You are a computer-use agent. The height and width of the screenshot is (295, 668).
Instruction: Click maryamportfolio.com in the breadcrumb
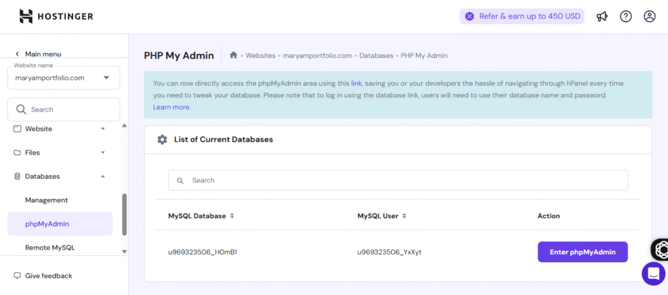[x=318, y=55]
